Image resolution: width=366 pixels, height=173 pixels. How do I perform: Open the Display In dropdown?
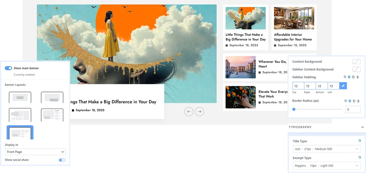[x=35, y=152]
